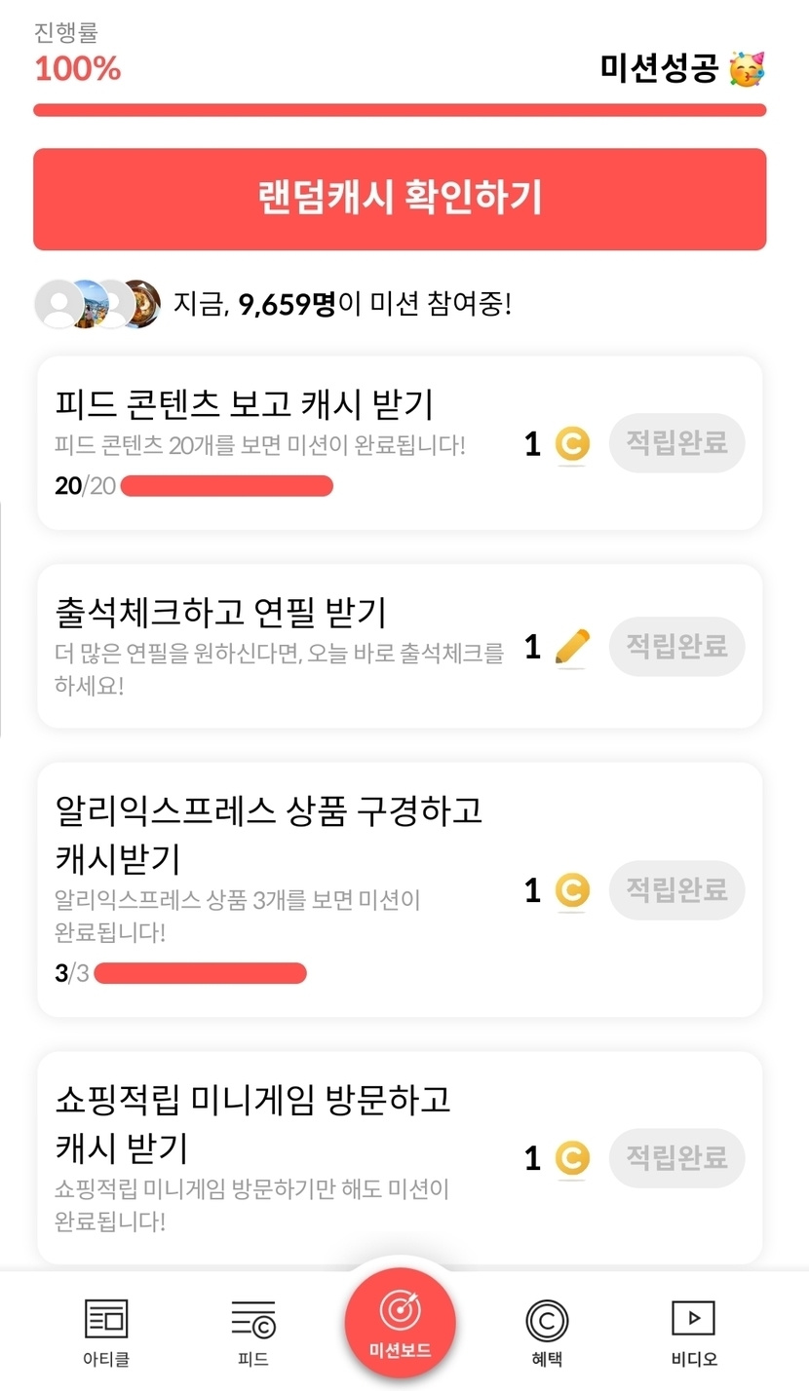Open the 피드 tab icon
809x1391 pixels.
(x=253, y=1320)
